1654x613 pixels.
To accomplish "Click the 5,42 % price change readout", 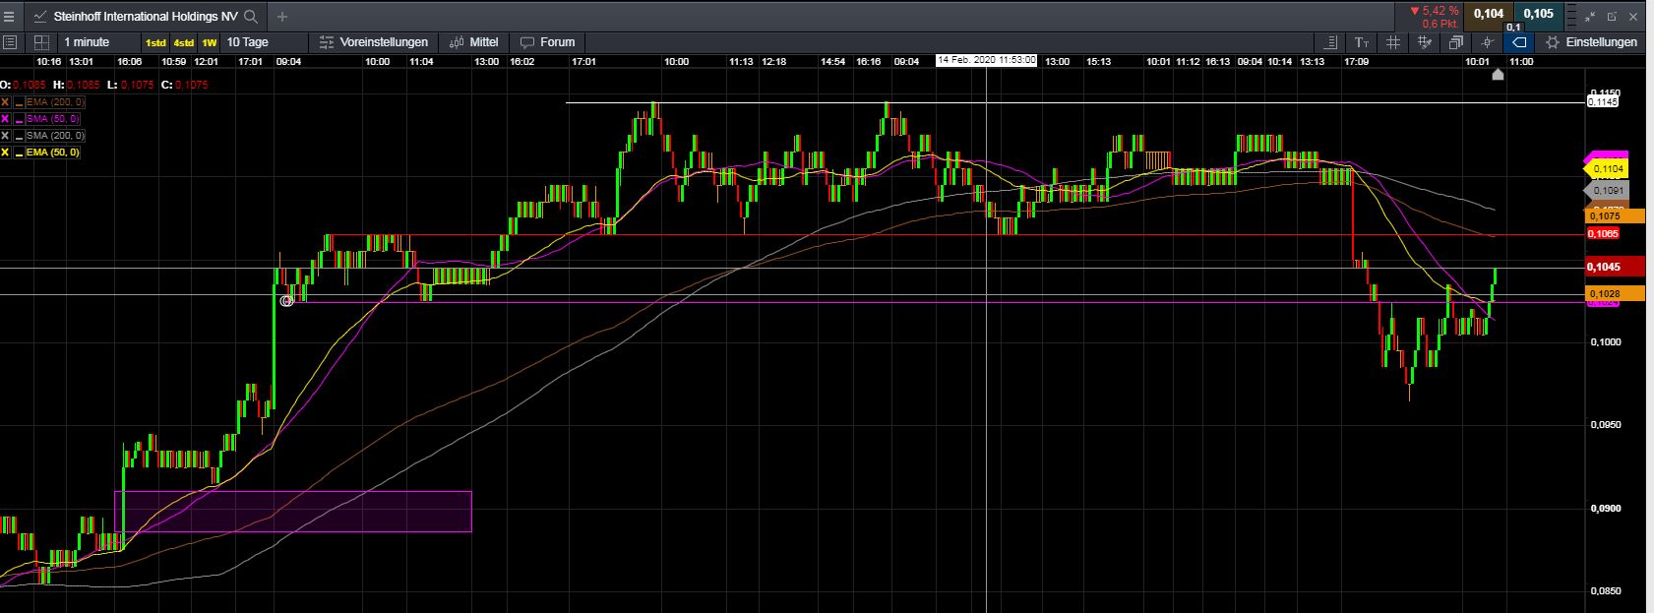I will pyautogui.click(x=1435, y=11).
